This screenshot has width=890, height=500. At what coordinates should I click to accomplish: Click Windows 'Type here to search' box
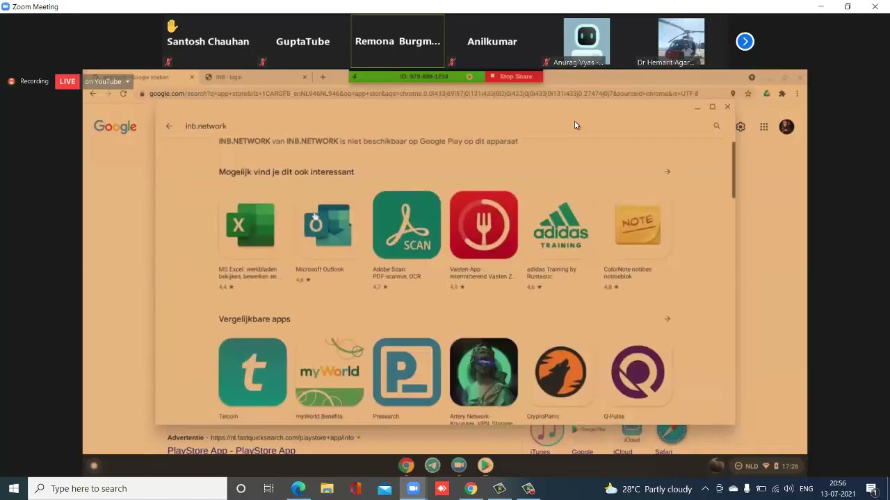point(128,489)
